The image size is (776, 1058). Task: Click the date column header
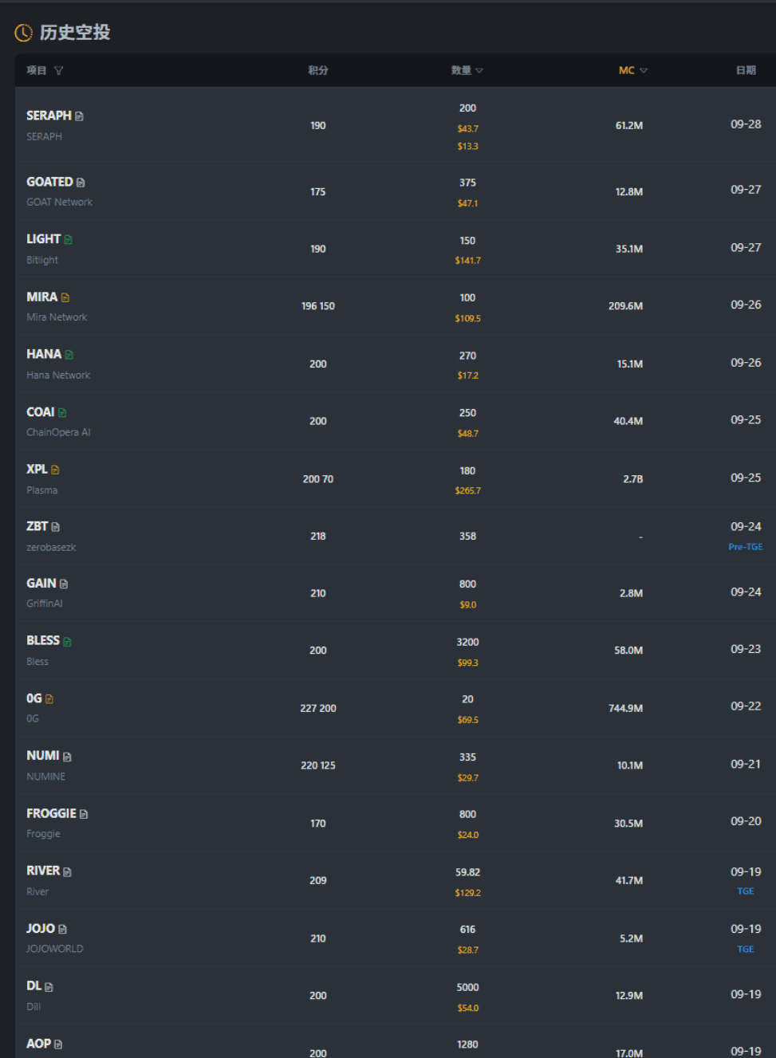coord(746,70)
